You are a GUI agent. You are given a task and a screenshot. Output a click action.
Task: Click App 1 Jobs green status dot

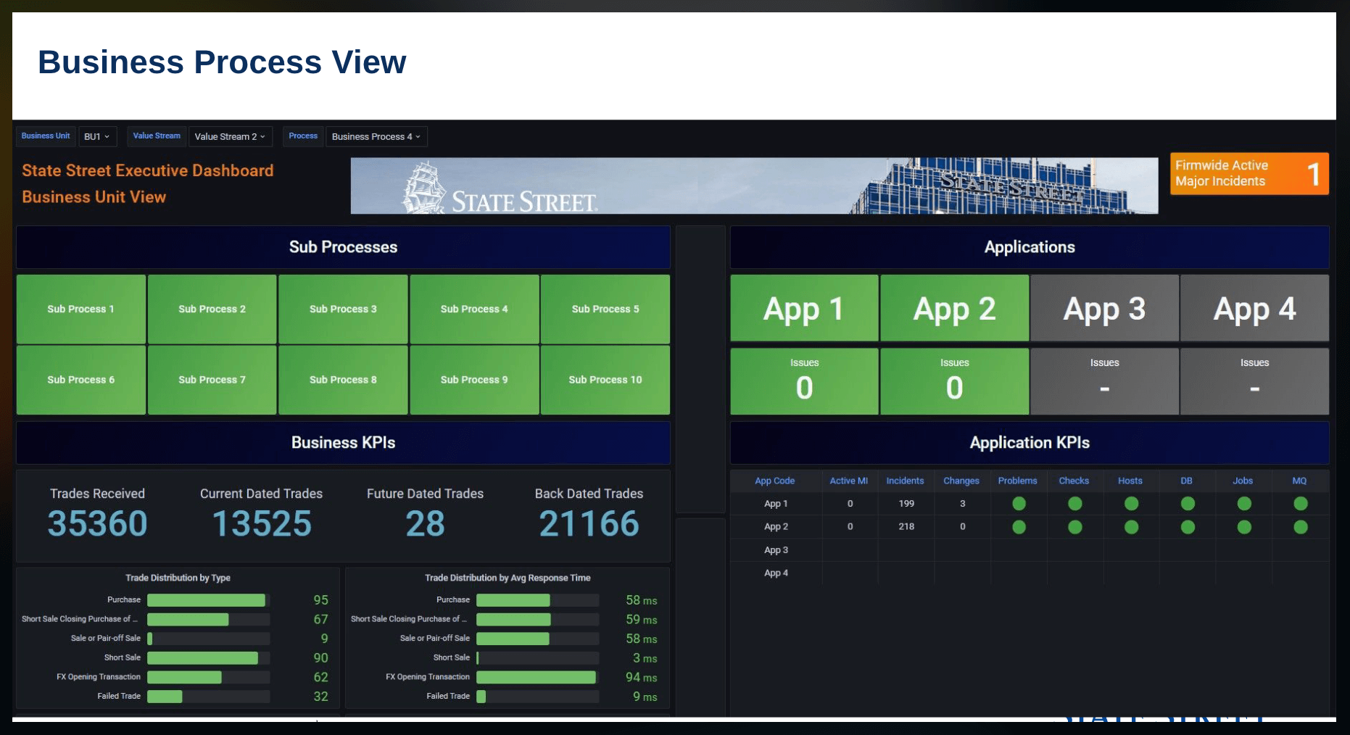(1244, 504)
